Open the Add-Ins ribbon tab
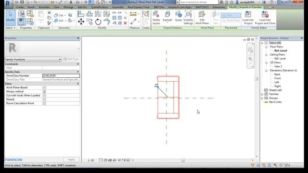The image size is (308, 173). (x=82, y=7)
